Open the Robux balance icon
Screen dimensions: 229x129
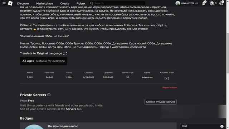tap(211, 3)
